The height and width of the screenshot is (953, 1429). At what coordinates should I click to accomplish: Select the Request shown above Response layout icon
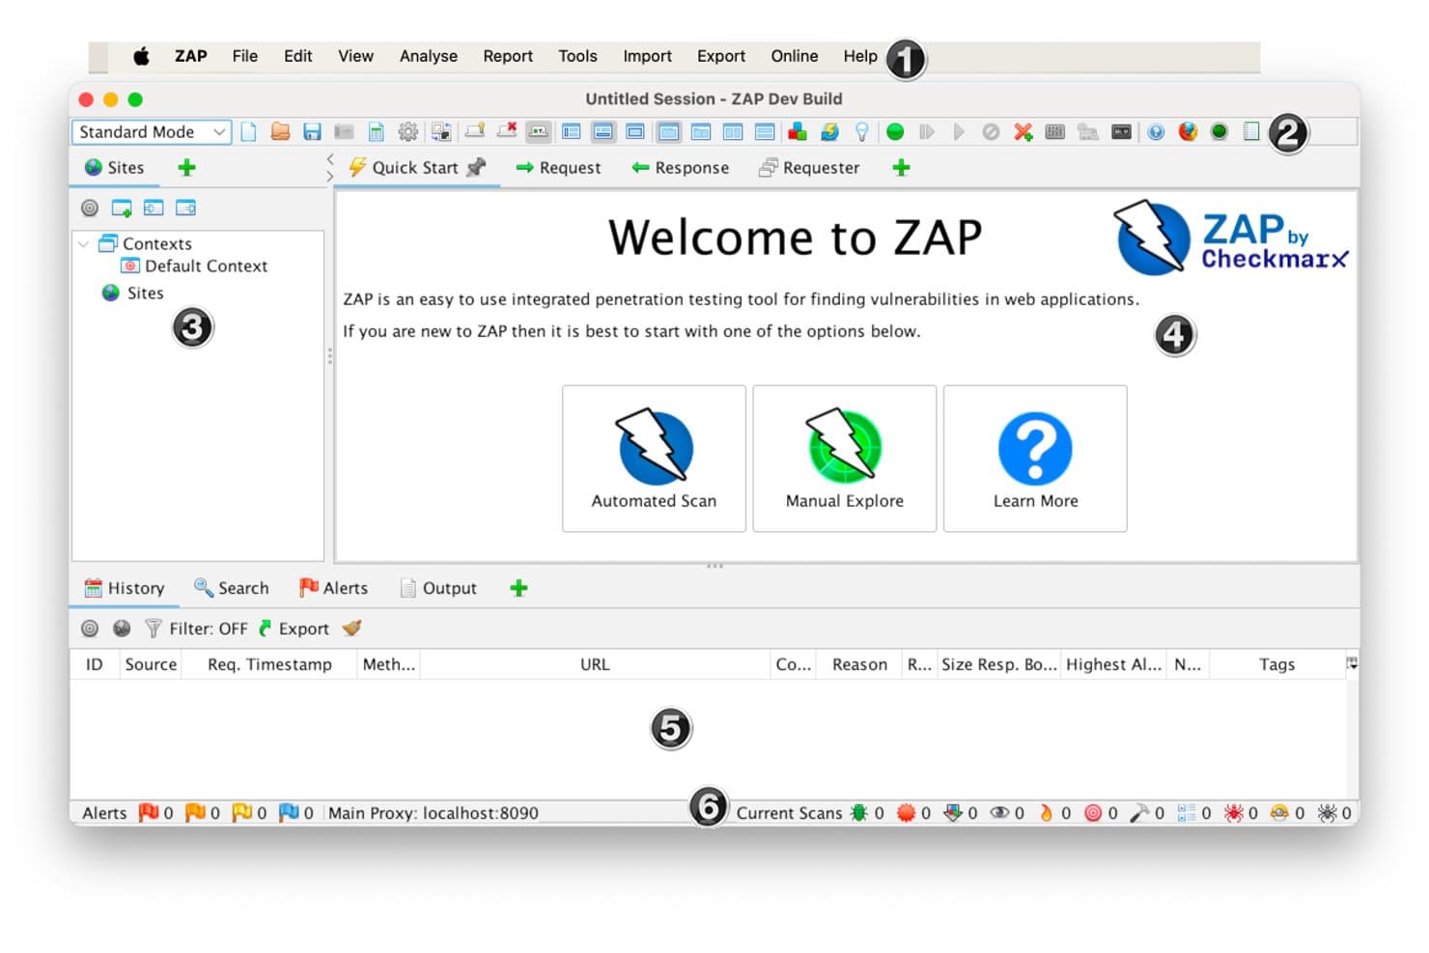[765, 132]
